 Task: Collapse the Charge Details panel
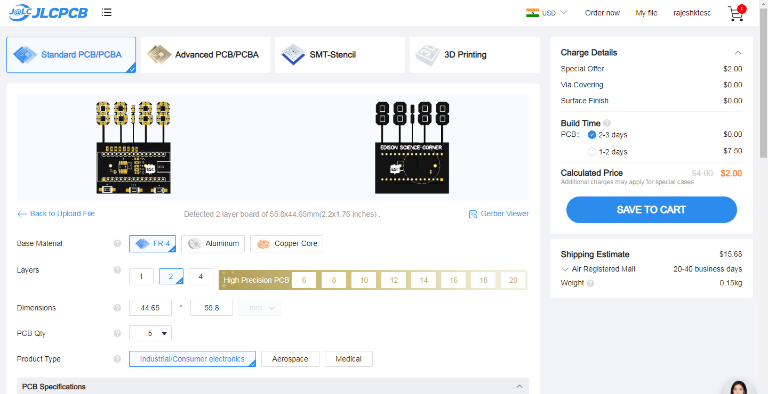[738, 53]
